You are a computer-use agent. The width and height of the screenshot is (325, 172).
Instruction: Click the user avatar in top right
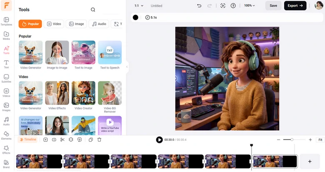click(x=319, y=5)
